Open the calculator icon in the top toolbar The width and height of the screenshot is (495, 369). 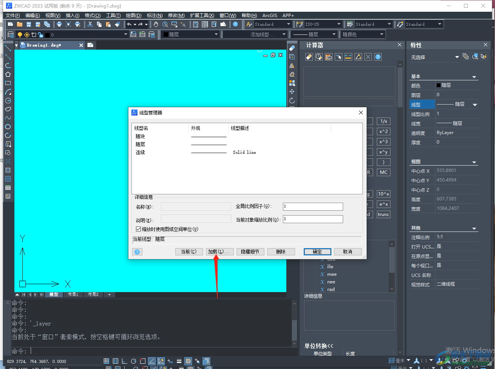tap(196, 24)
